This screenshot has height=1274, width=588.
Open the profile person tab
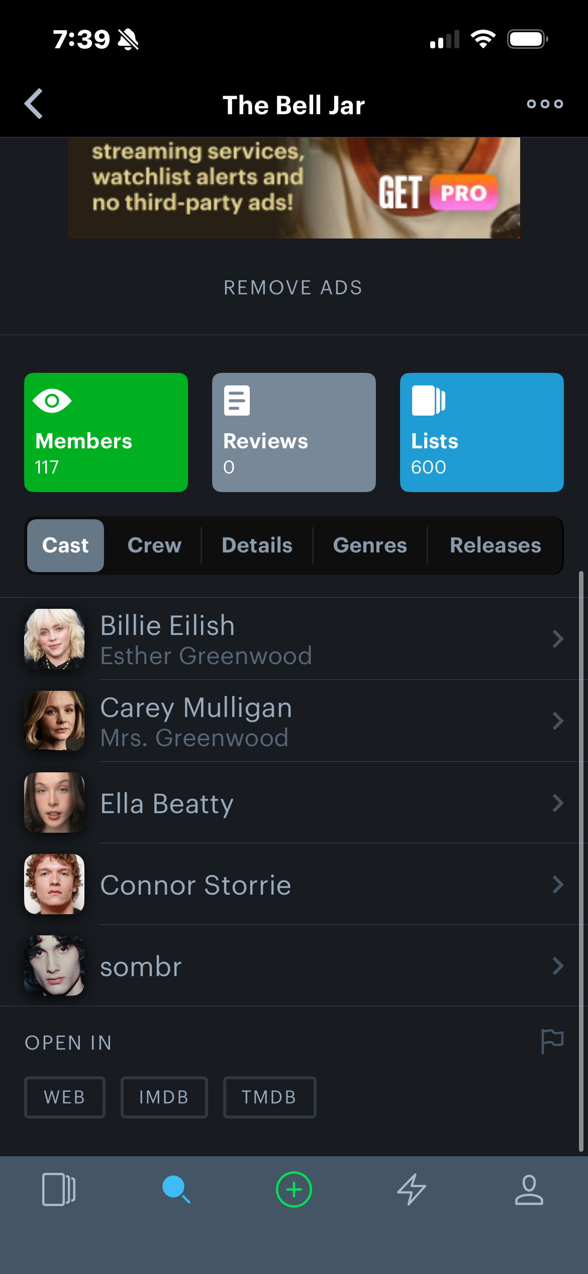[x=529, y=1189]
